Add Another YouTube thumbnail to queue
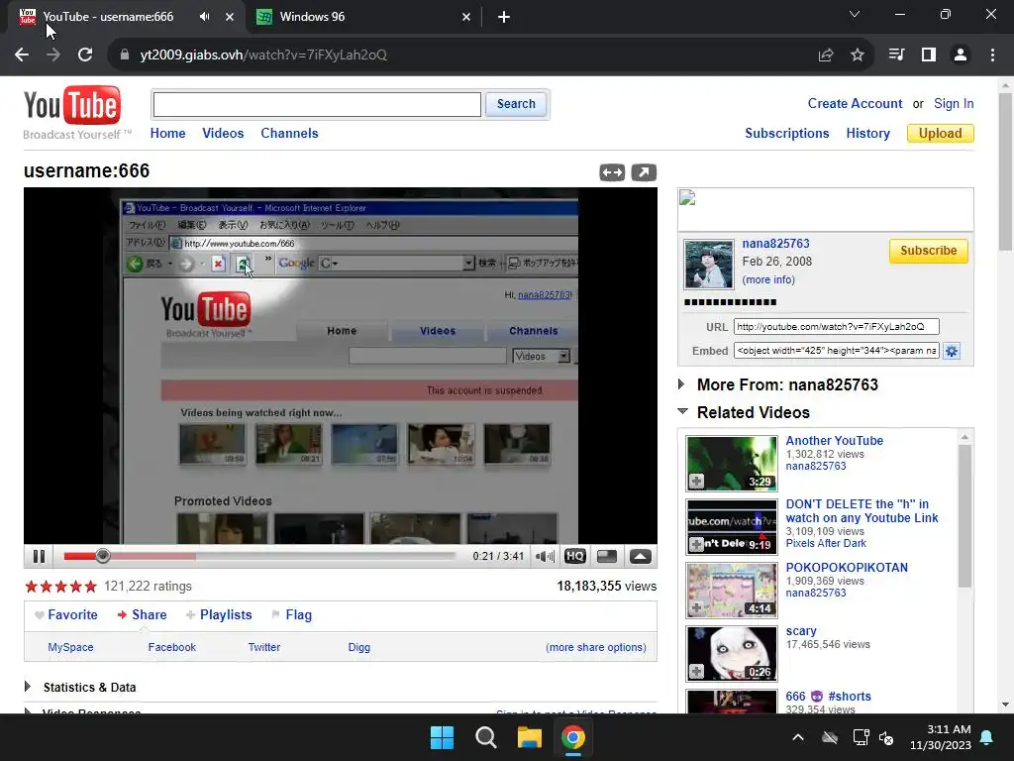Viewport: 1014px width, 761px height. point(696,482)
